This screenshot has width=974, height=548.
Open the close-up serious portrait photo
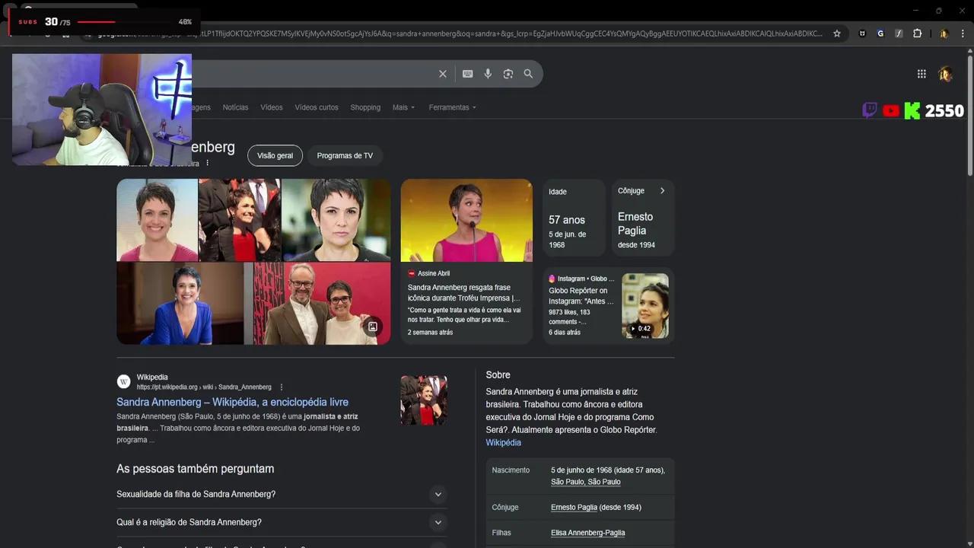coord(336,220)
